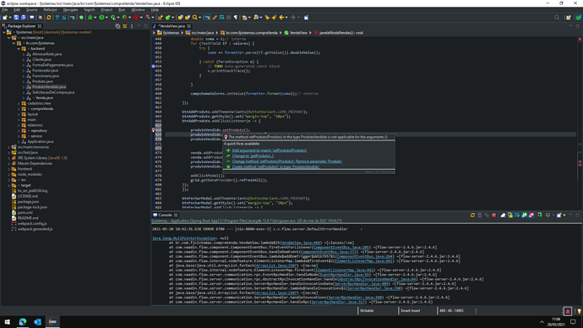Click the Last Edit Location icon

tap(267, 18)
